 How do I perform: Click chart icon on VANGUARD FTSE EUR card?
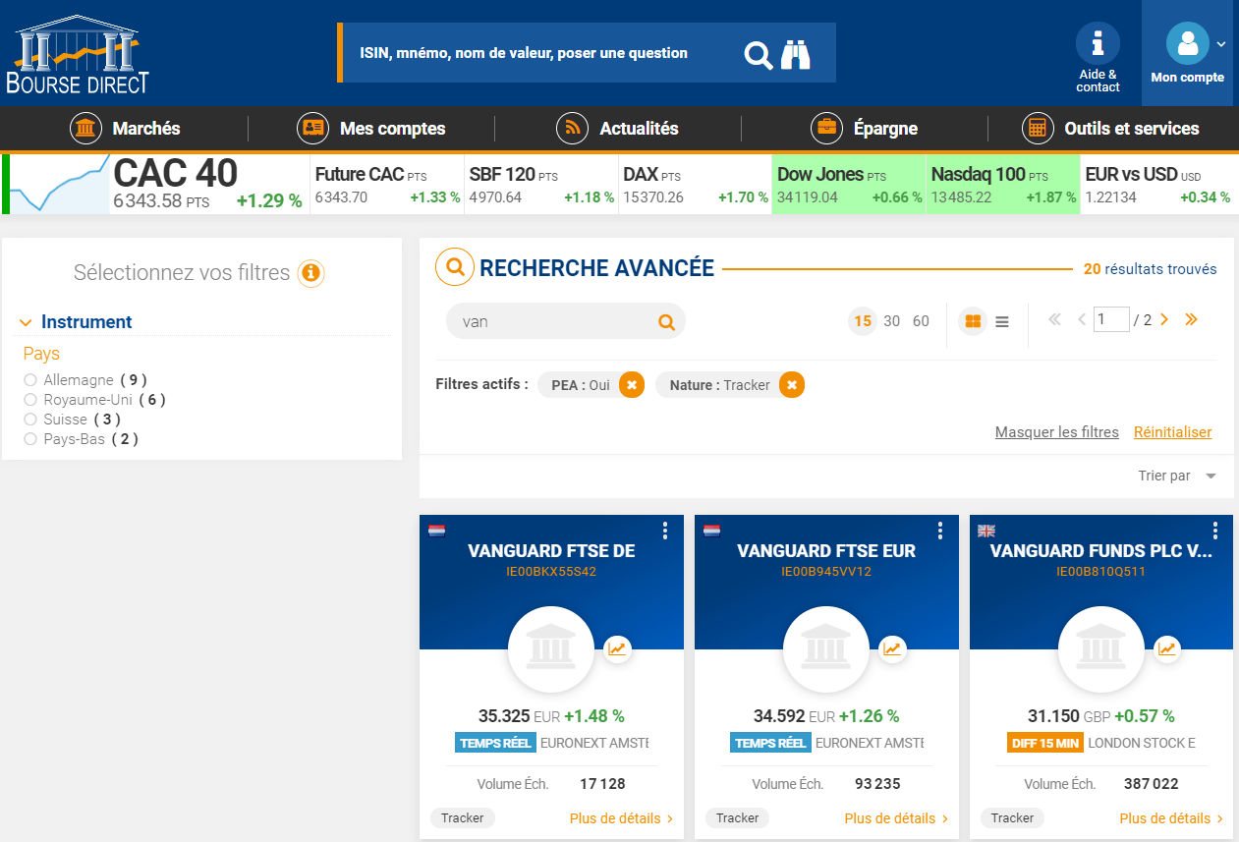[x=892, y=648]
